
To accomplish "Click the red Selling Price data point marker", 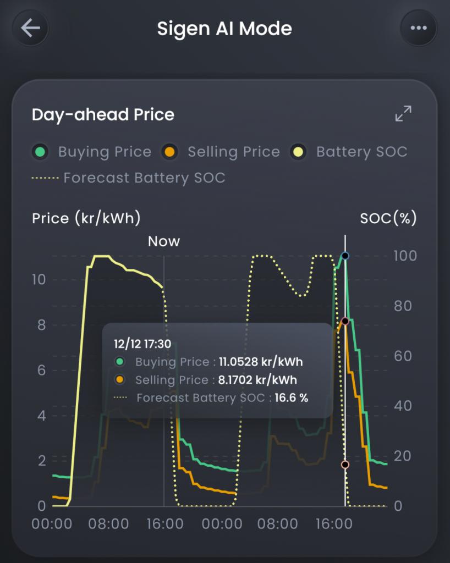I will [x=345, y=321].
